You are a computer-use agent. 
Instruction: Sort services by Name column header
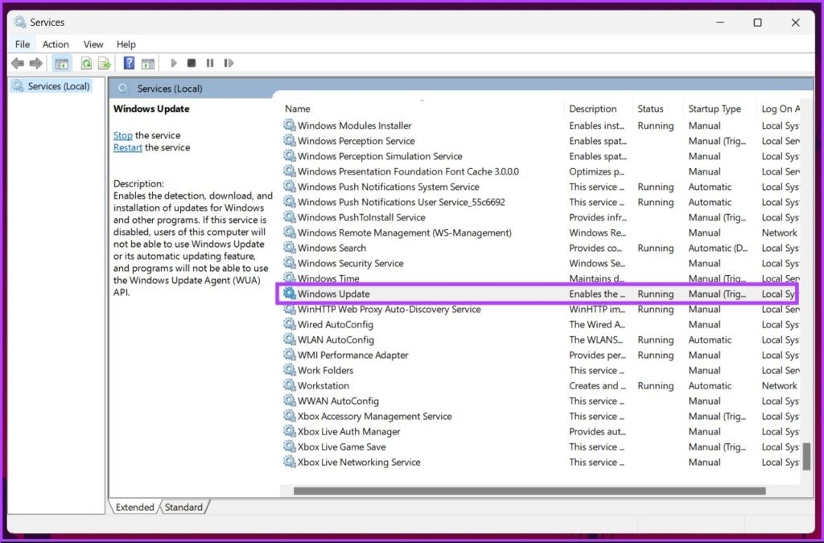click(x=297, y=109)
